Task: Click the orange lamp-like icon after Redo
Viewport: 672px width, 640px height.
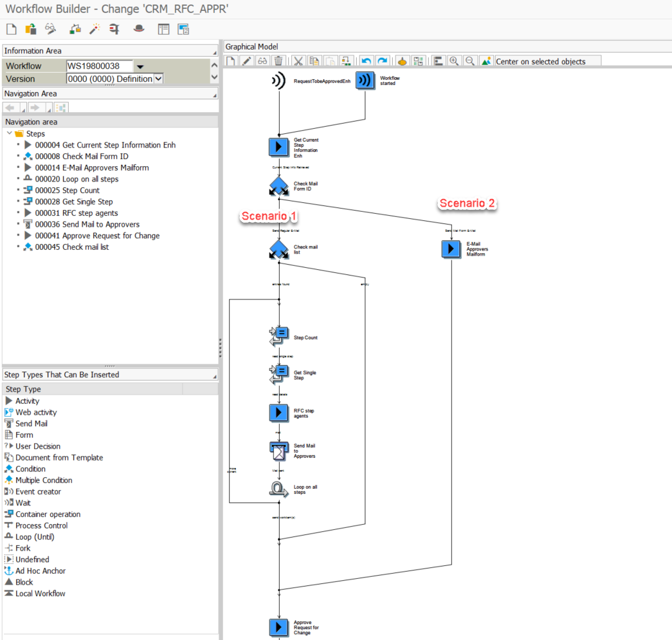Action: [402, 61]
